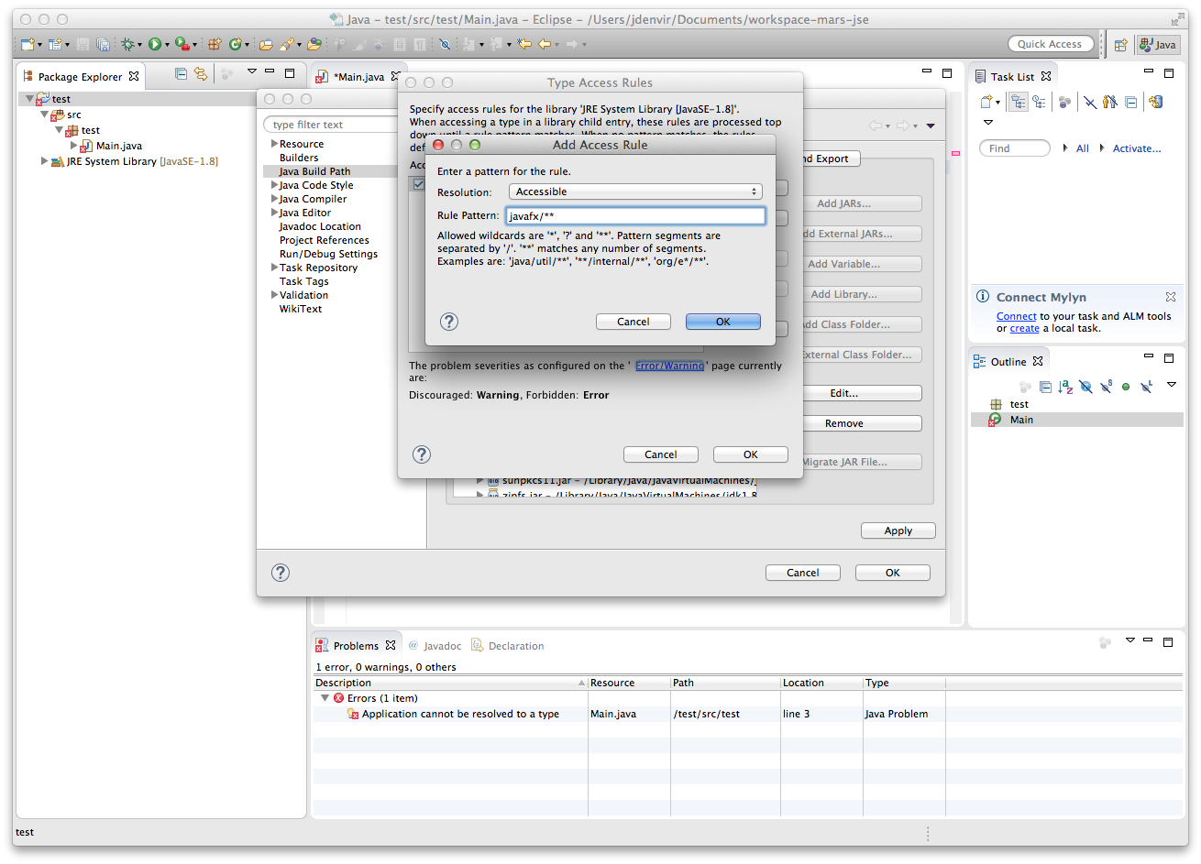Close the Connect Mylyn notice
This screenshot has width=1201, height=864.
(x=1171, y=297)
